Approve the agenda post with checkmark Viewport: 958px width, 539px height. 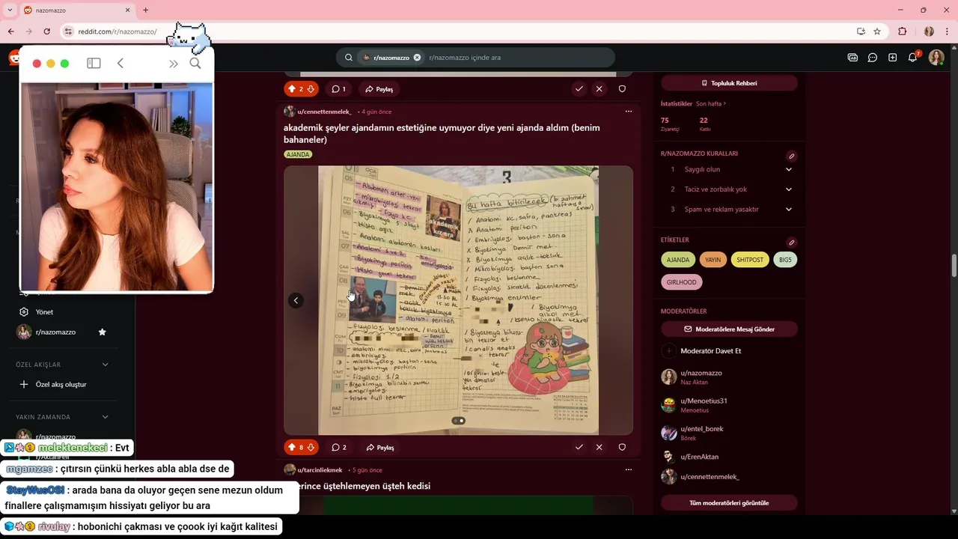[x=579, y=447]
